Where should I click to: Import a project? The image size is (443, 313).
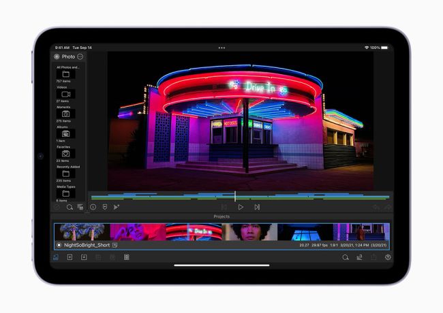(x=84, y=257)
